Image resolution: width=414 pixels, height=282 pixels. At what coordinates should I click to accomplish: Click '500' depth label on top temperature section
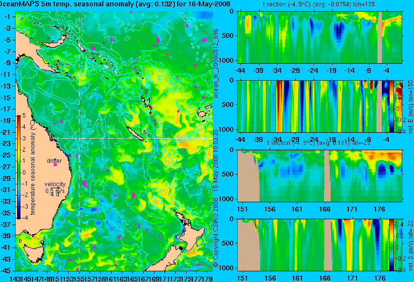(x=228, y=36)
